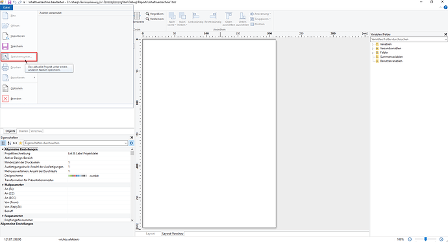Click the zoom slider handle in status bar

[425, 239]
